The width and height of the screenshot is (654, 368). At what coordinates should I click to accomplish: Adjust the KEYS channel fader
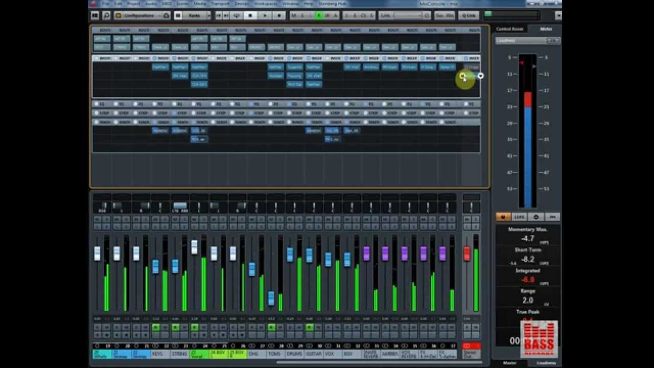[155, 266]
